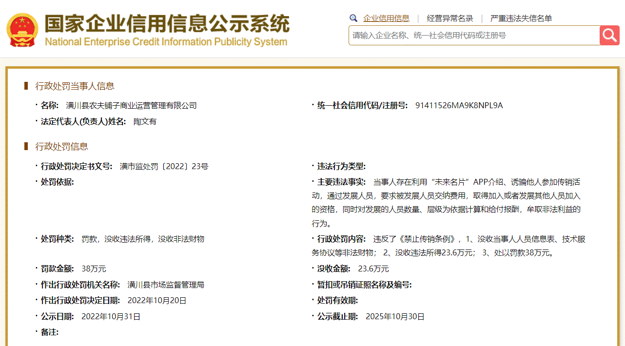Click decision date 2022年10月20日
The image size is (625, 346).
pyautogui.click(x=157, y=301)
